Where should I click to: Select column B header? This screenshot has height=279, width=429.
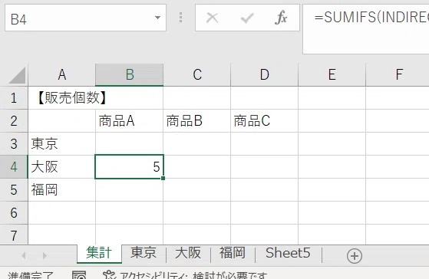pyautogui.click(x=130, y=75)
